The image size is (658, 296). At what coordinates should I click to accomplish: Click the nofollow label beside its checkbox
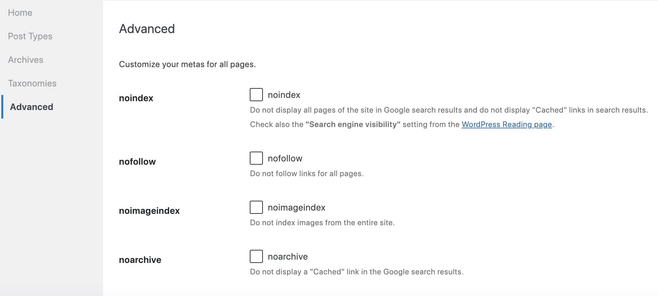click(285, 158)
